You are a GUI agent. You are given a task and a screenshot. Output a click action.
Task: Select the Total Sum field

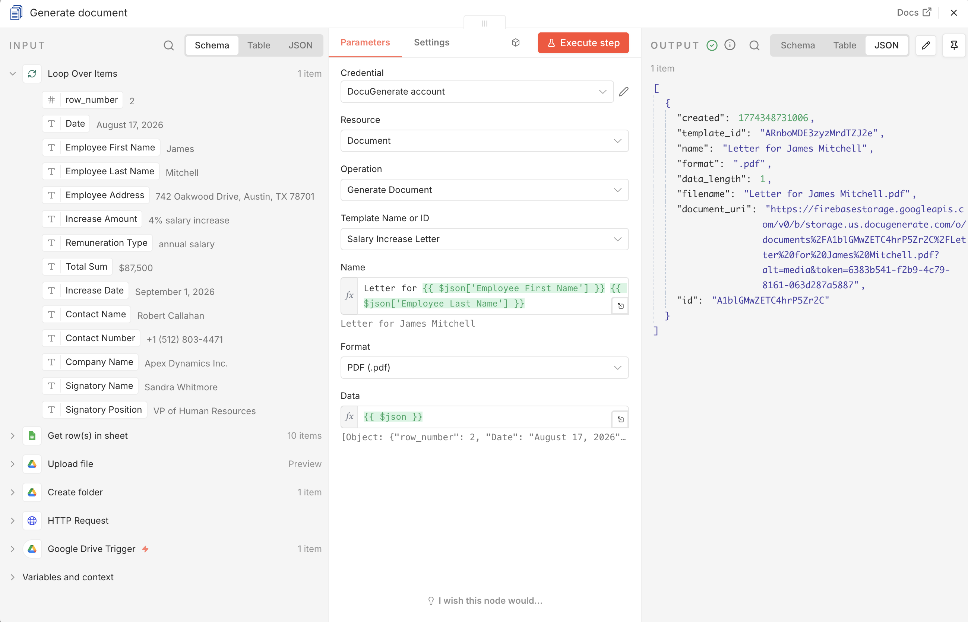[x=77, y=267]
